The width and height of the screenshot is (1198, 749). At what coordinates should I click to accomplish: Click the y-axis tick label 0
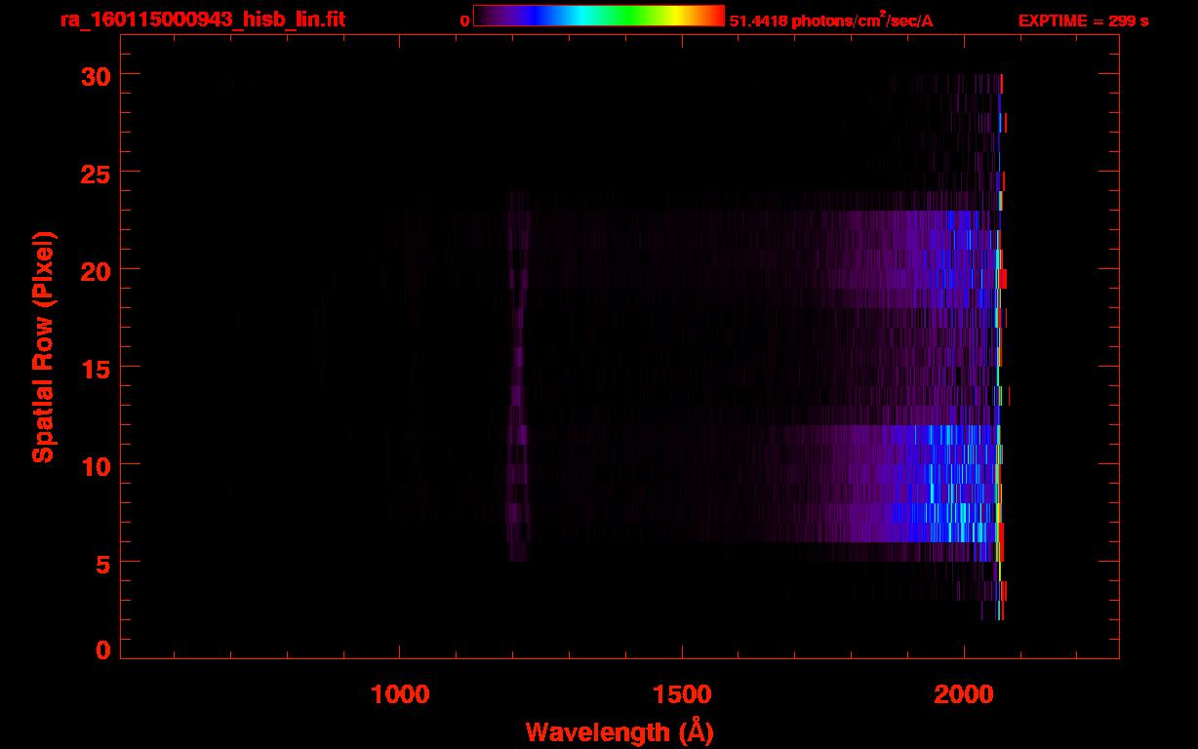[x=102, y=650]
